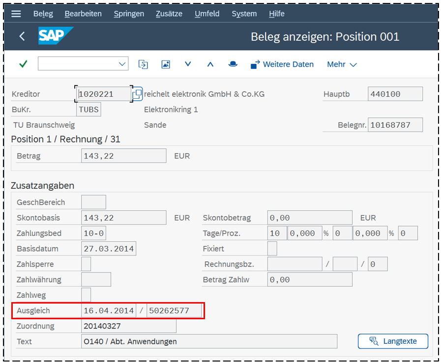
Task: Go to previous position with up arrow
Action: pos(210,64)
